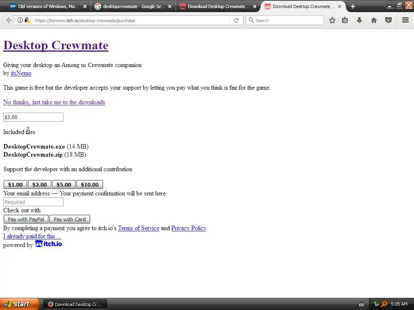Open the Firefox hamburger menu

click(406, 20)
